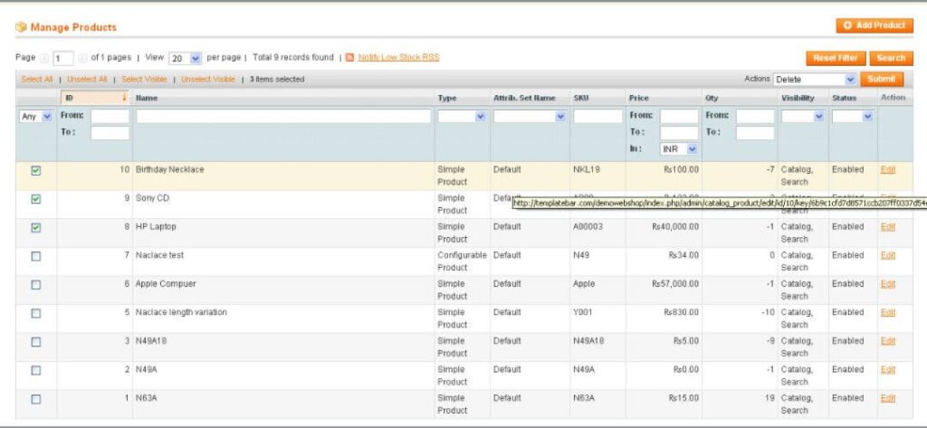Sort by Qty column header
Image resolution: width=927 pixels, height=428 pixels.
click(712, 98)
